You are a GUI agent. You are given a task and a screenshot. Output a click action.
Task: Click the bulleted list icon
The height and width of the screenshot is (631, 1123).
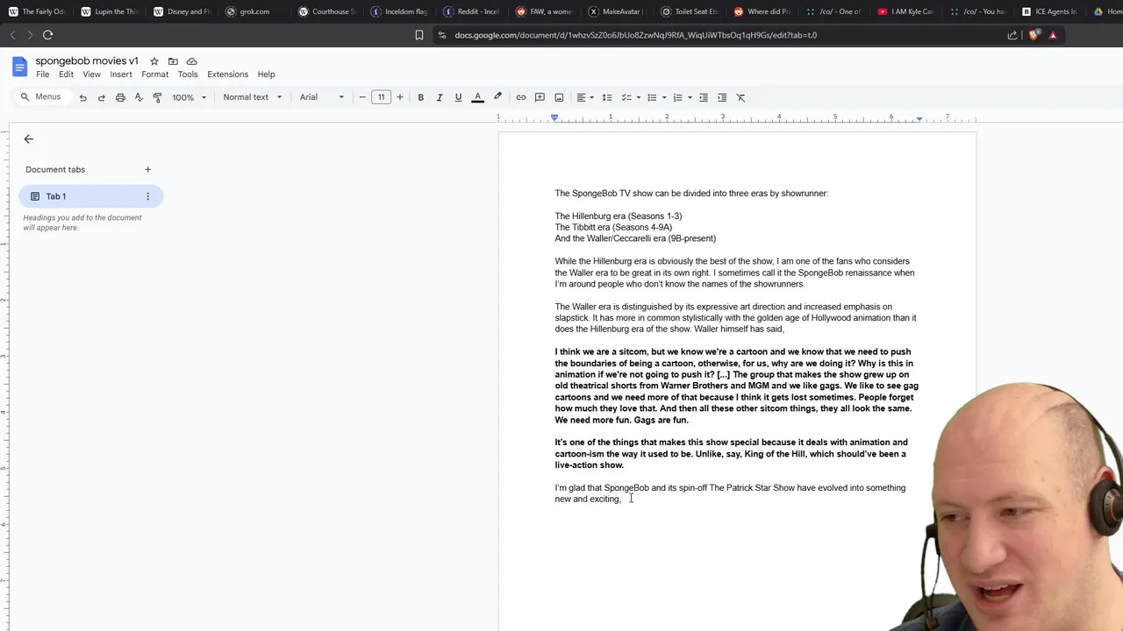click(652, 97)
